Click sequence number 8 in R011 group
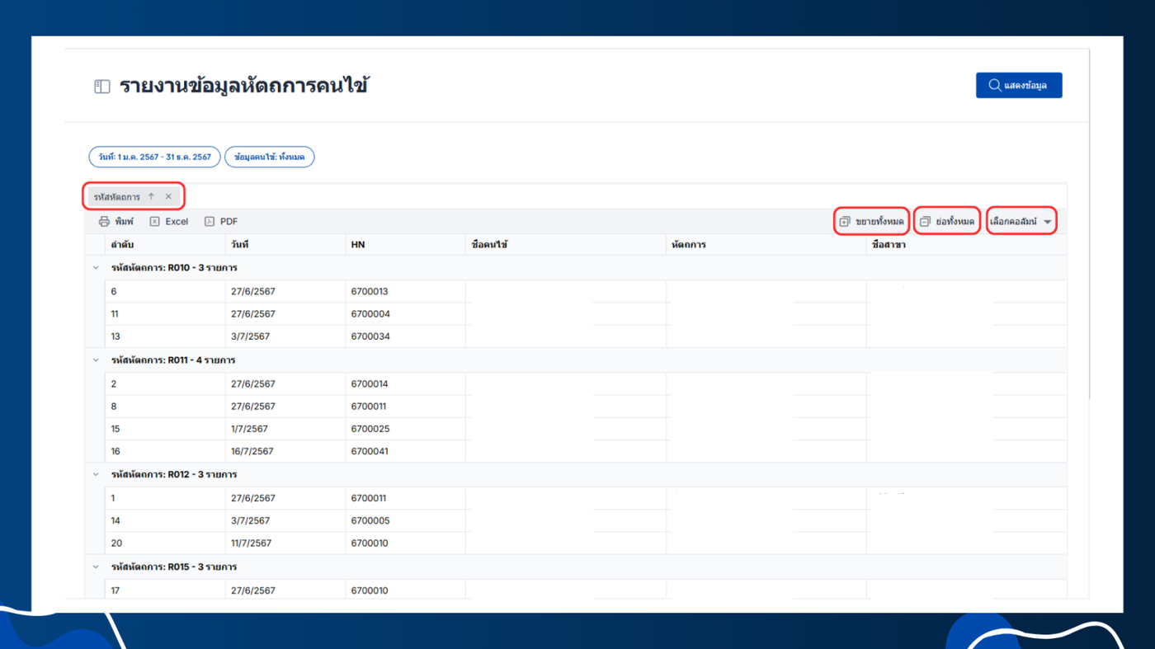Image resolution: width=1155 pixels, height=649 pixels. tap(165, 407)
